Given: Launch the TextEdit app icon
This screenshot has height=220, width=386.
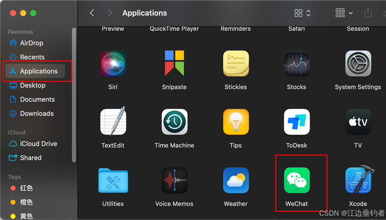Looking at the screenshot, I should pos(113,121).
